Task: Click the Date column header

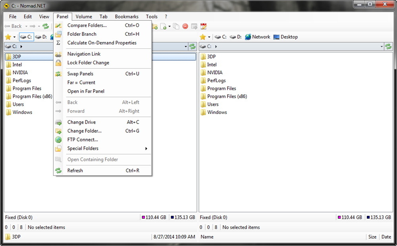Action: pos(386,237)
